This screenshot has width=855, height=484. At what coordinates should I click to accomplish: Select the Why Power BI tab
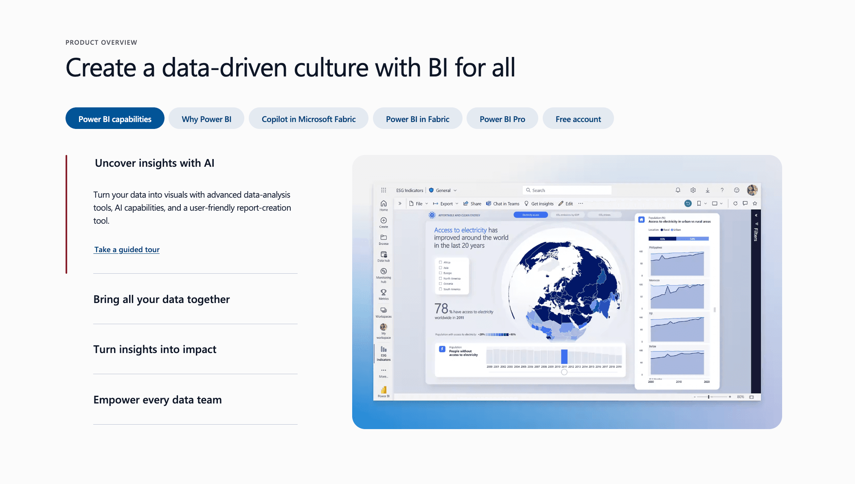(206, 119)
